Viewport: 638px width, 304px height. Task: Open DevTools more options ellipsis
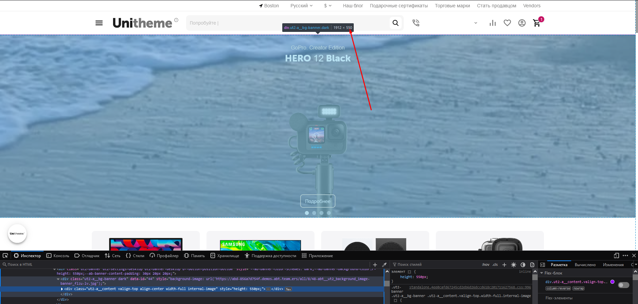pyautogui.click(x=625, y=255)
